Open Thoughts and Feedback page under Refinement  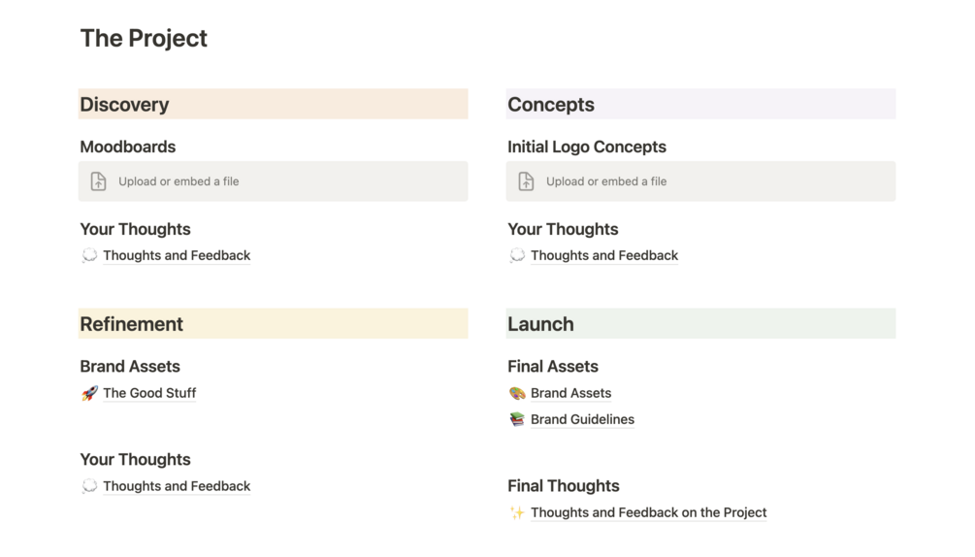tap(177, 487)
